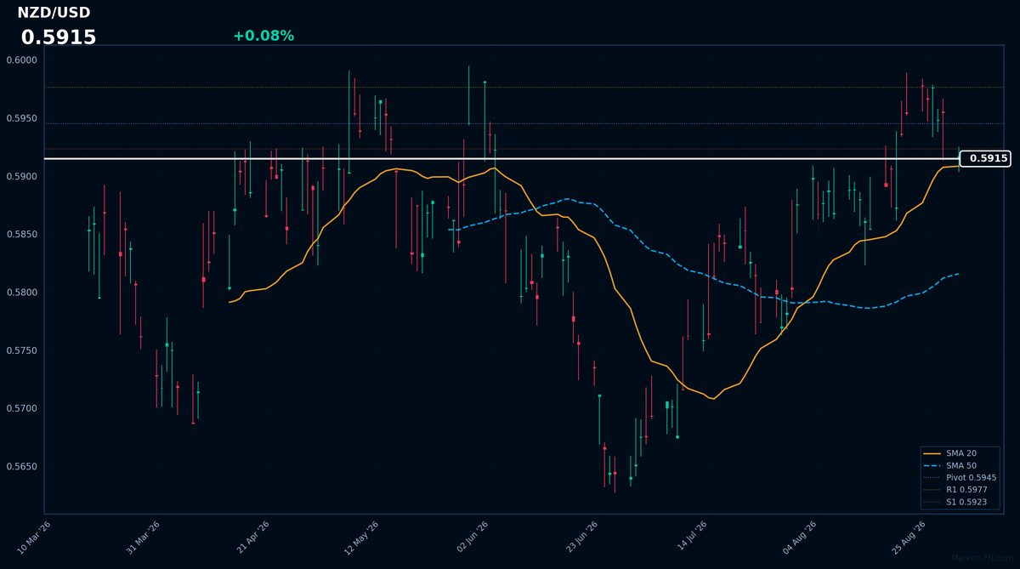The height and width of the screenshot is (569, 1020).
Task: Click the blue dashed SMA 50 sample in legend
Action: point(933,466)
